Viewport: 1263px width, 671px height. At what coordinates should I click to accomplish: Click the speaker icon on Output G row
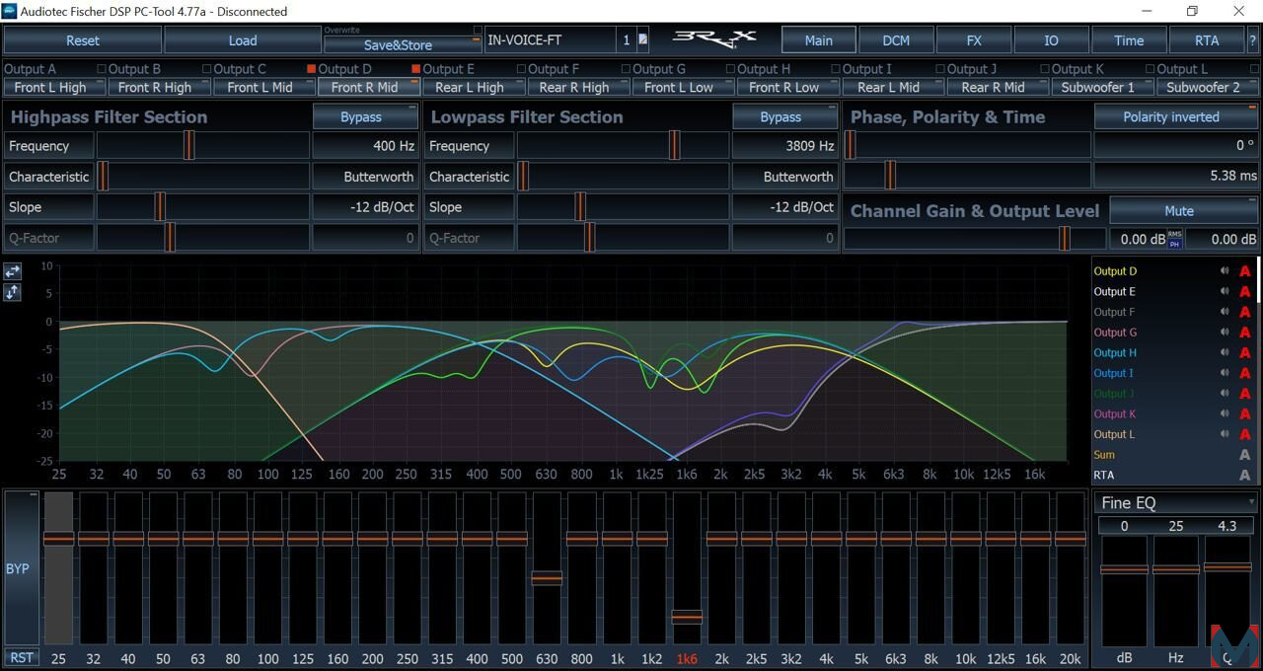coord(1224,333)
